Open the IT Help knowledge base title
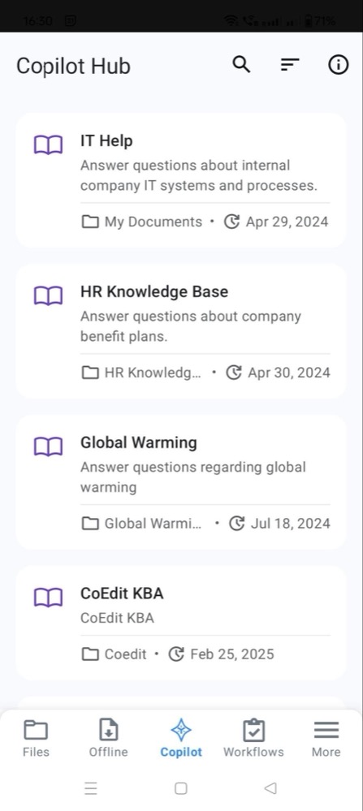The height and width of the screenshot is (811, 363). pos(106,140)
